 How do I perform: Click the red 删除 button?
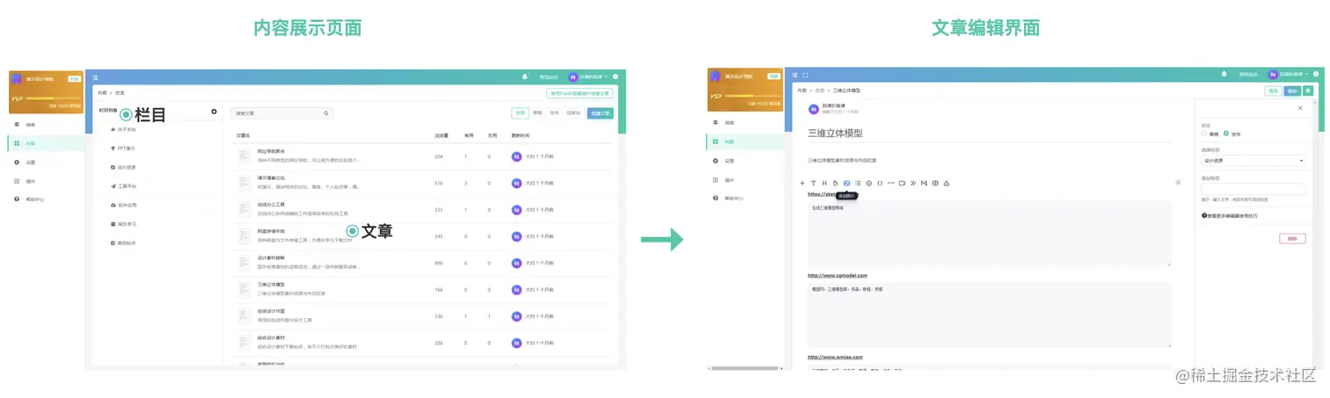coord(1292,238)
